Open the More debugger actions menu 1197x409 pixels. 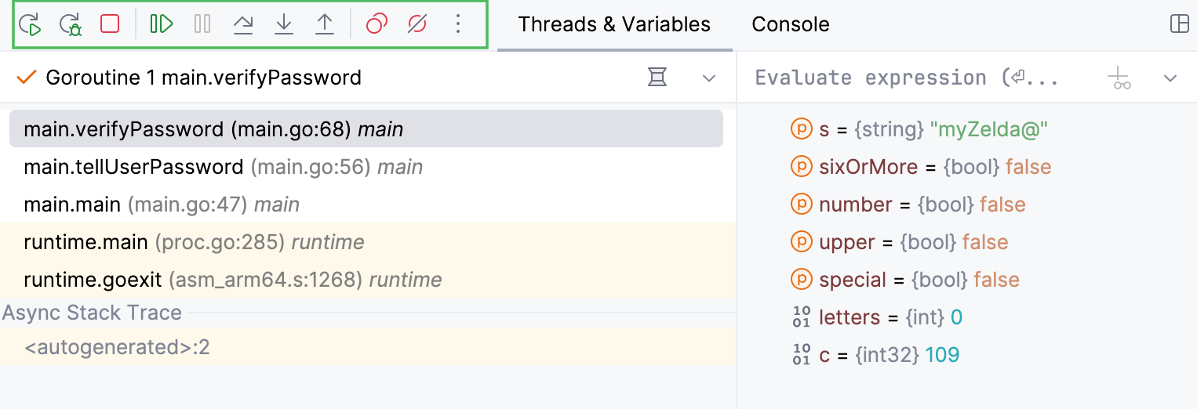pos(458,24)
